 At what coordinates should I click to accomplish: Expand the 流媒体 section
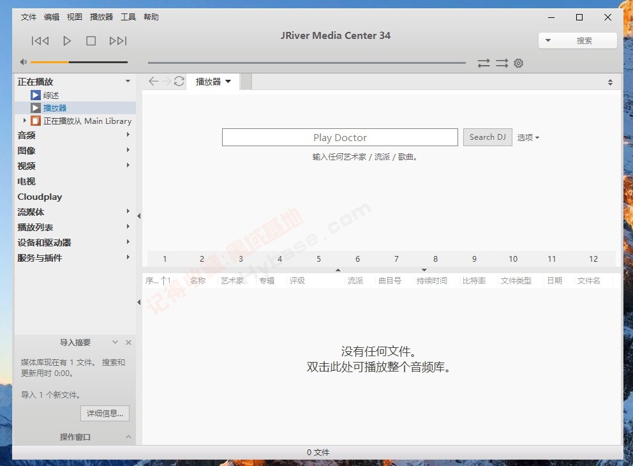[128, 211]
